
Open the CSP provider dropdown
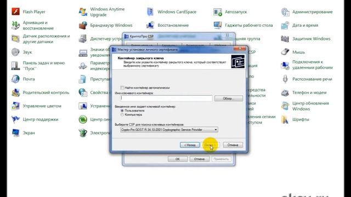click(169, 130)
